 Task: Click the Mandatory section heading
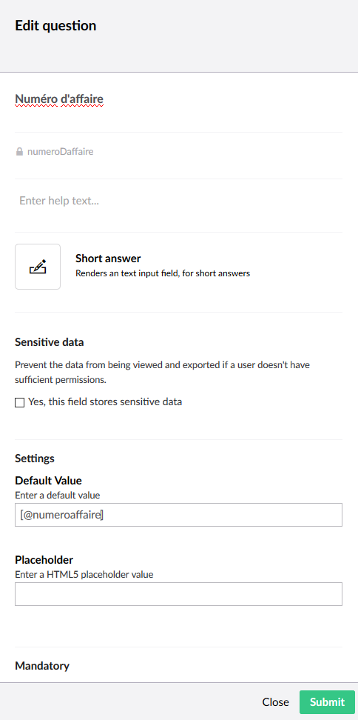pos(42,666)
